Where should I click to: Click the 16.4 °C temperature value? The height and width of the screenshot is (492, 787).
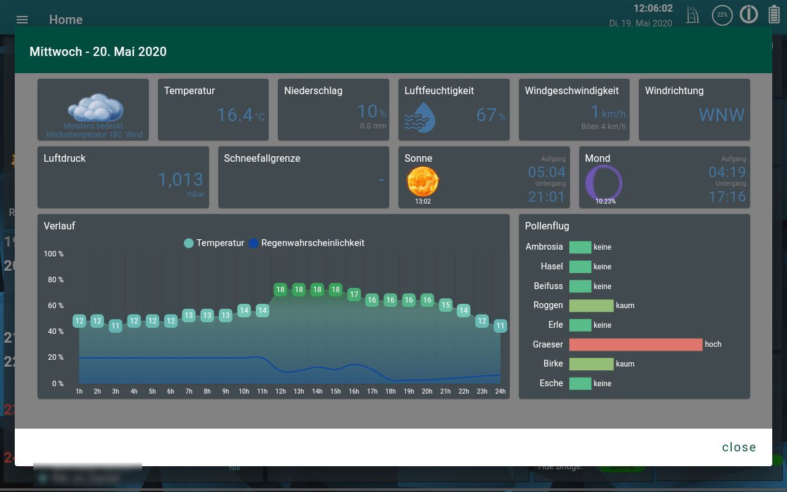pyautogui.click(x=240, y=115)
